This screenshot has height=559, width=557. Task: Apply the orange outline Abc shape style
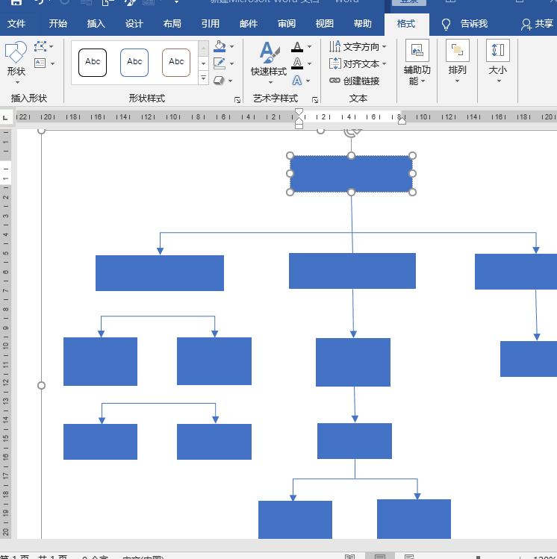click(x=176, y=63)
